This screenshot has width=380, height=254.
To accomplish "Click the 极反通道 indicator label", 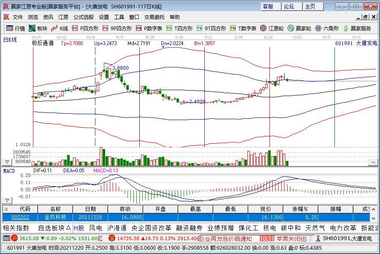I will pyautogui.click(x=43, y=43).
